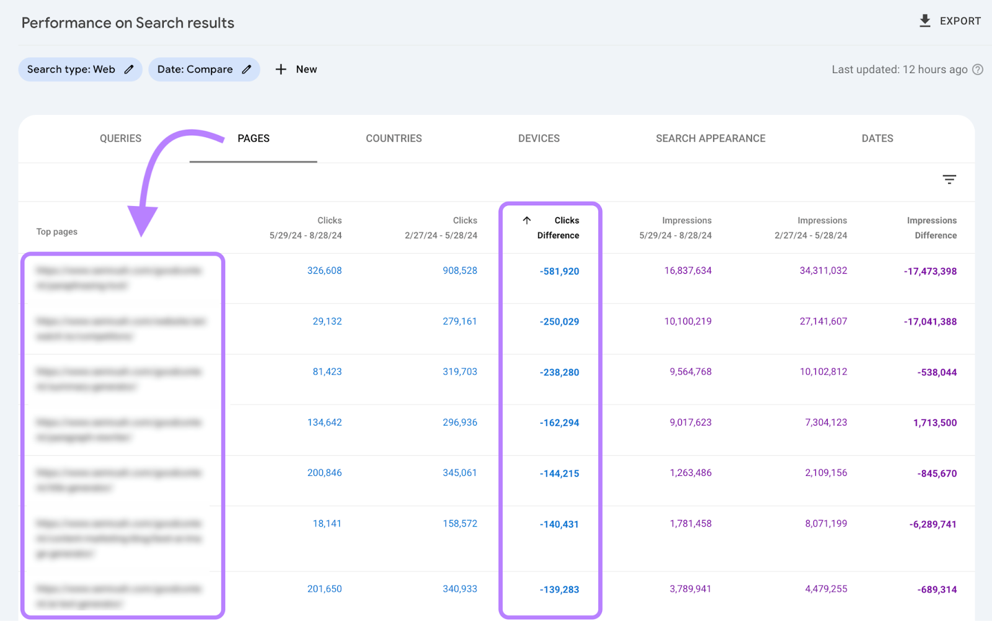Viewport: 992px width, 621px height.
Task: Open the page URL with 18,141 clicks
Action: pyautogui.click(x=119, y=538)
